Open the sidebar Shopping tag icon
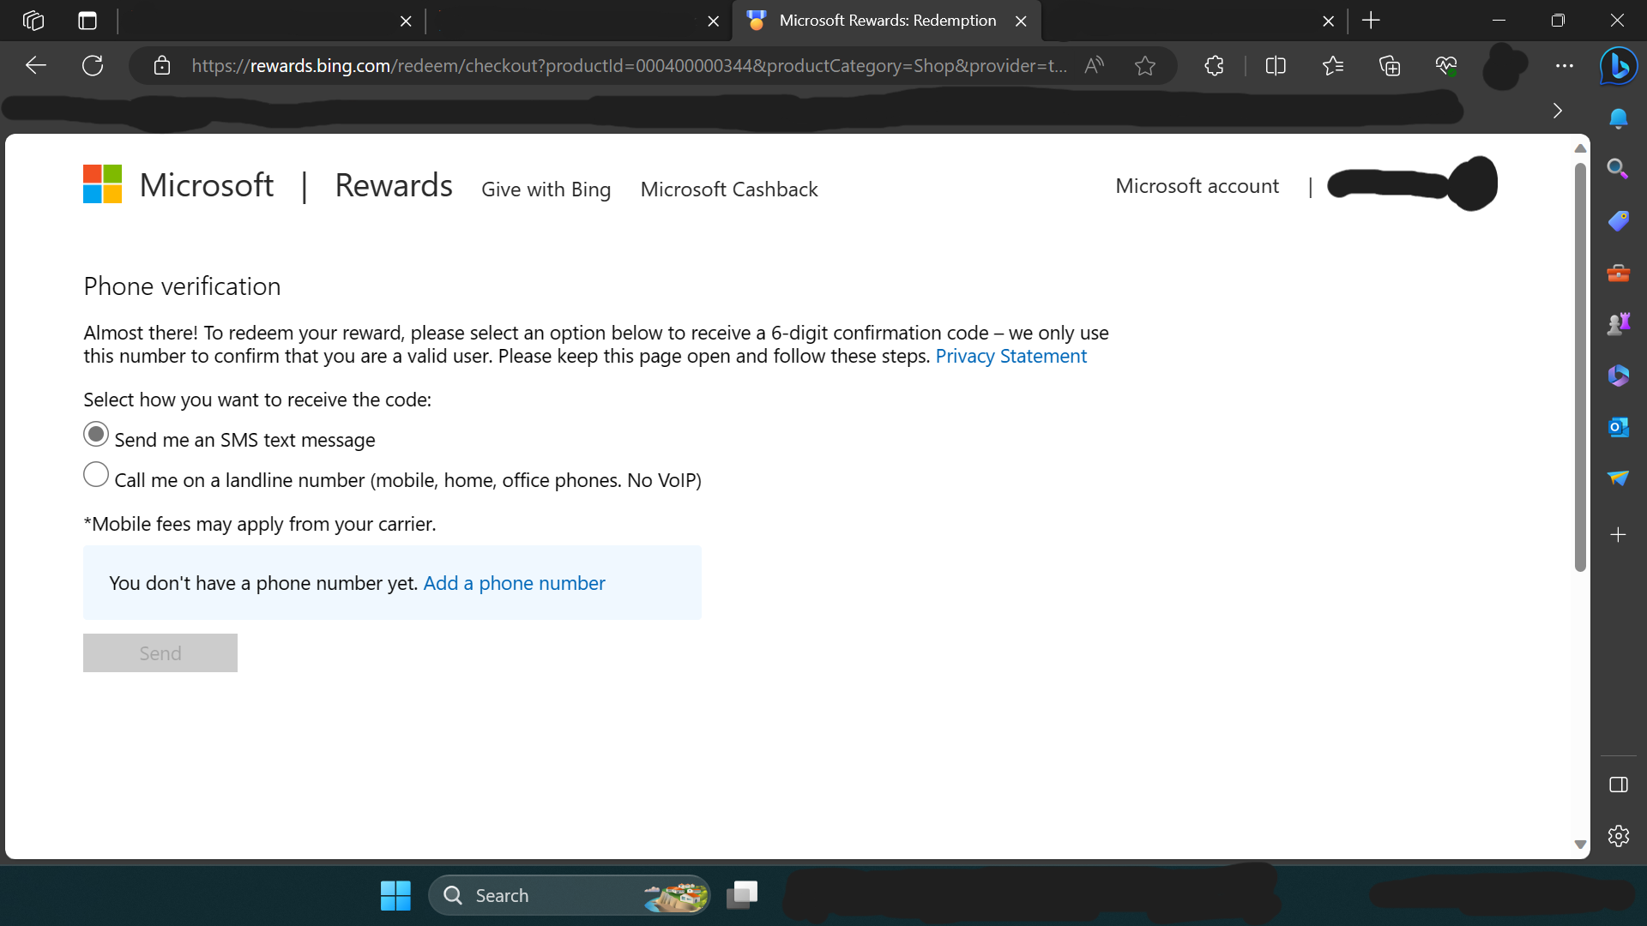The width and height of the screenshot is (1647, 926). (1618, 220)
